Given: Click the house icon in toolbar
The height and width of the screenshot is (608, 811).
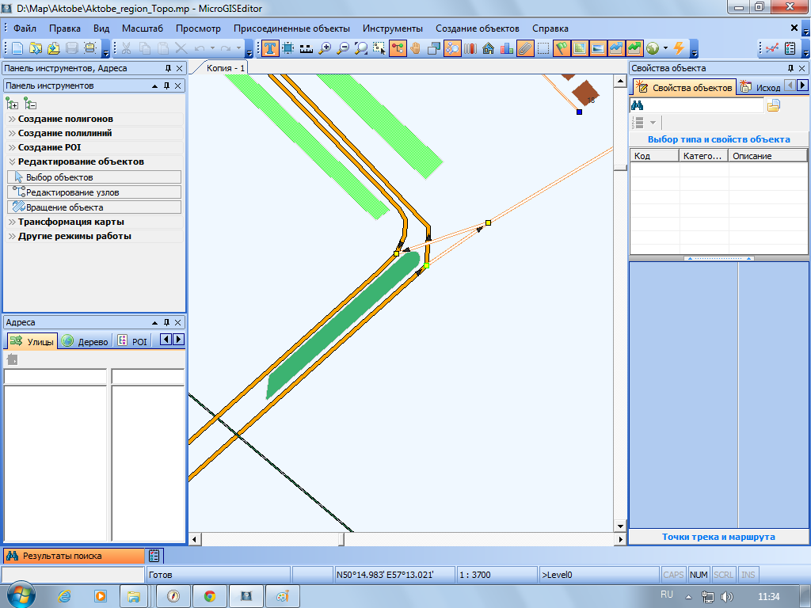Looking at the screenshot, I should pos(489,48).
